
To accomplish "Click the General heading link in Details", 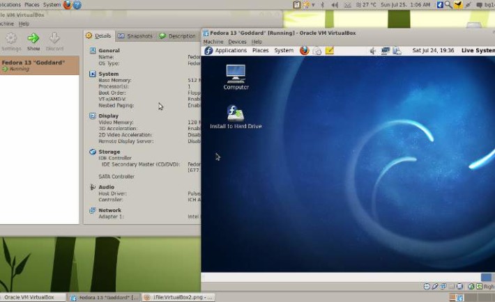I will point(109,50).
